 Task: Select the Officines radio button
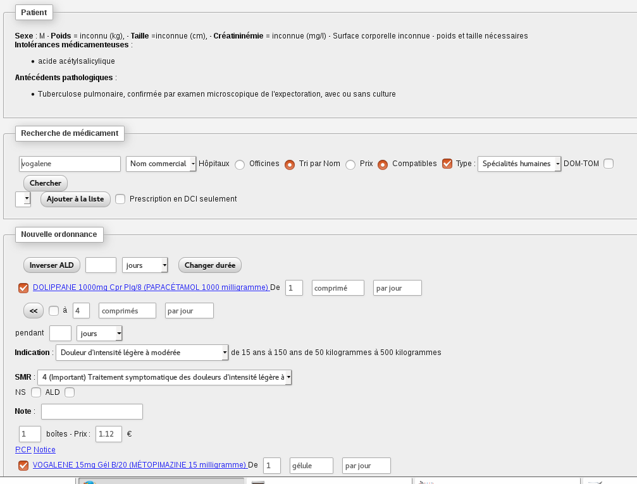[239, 164]
